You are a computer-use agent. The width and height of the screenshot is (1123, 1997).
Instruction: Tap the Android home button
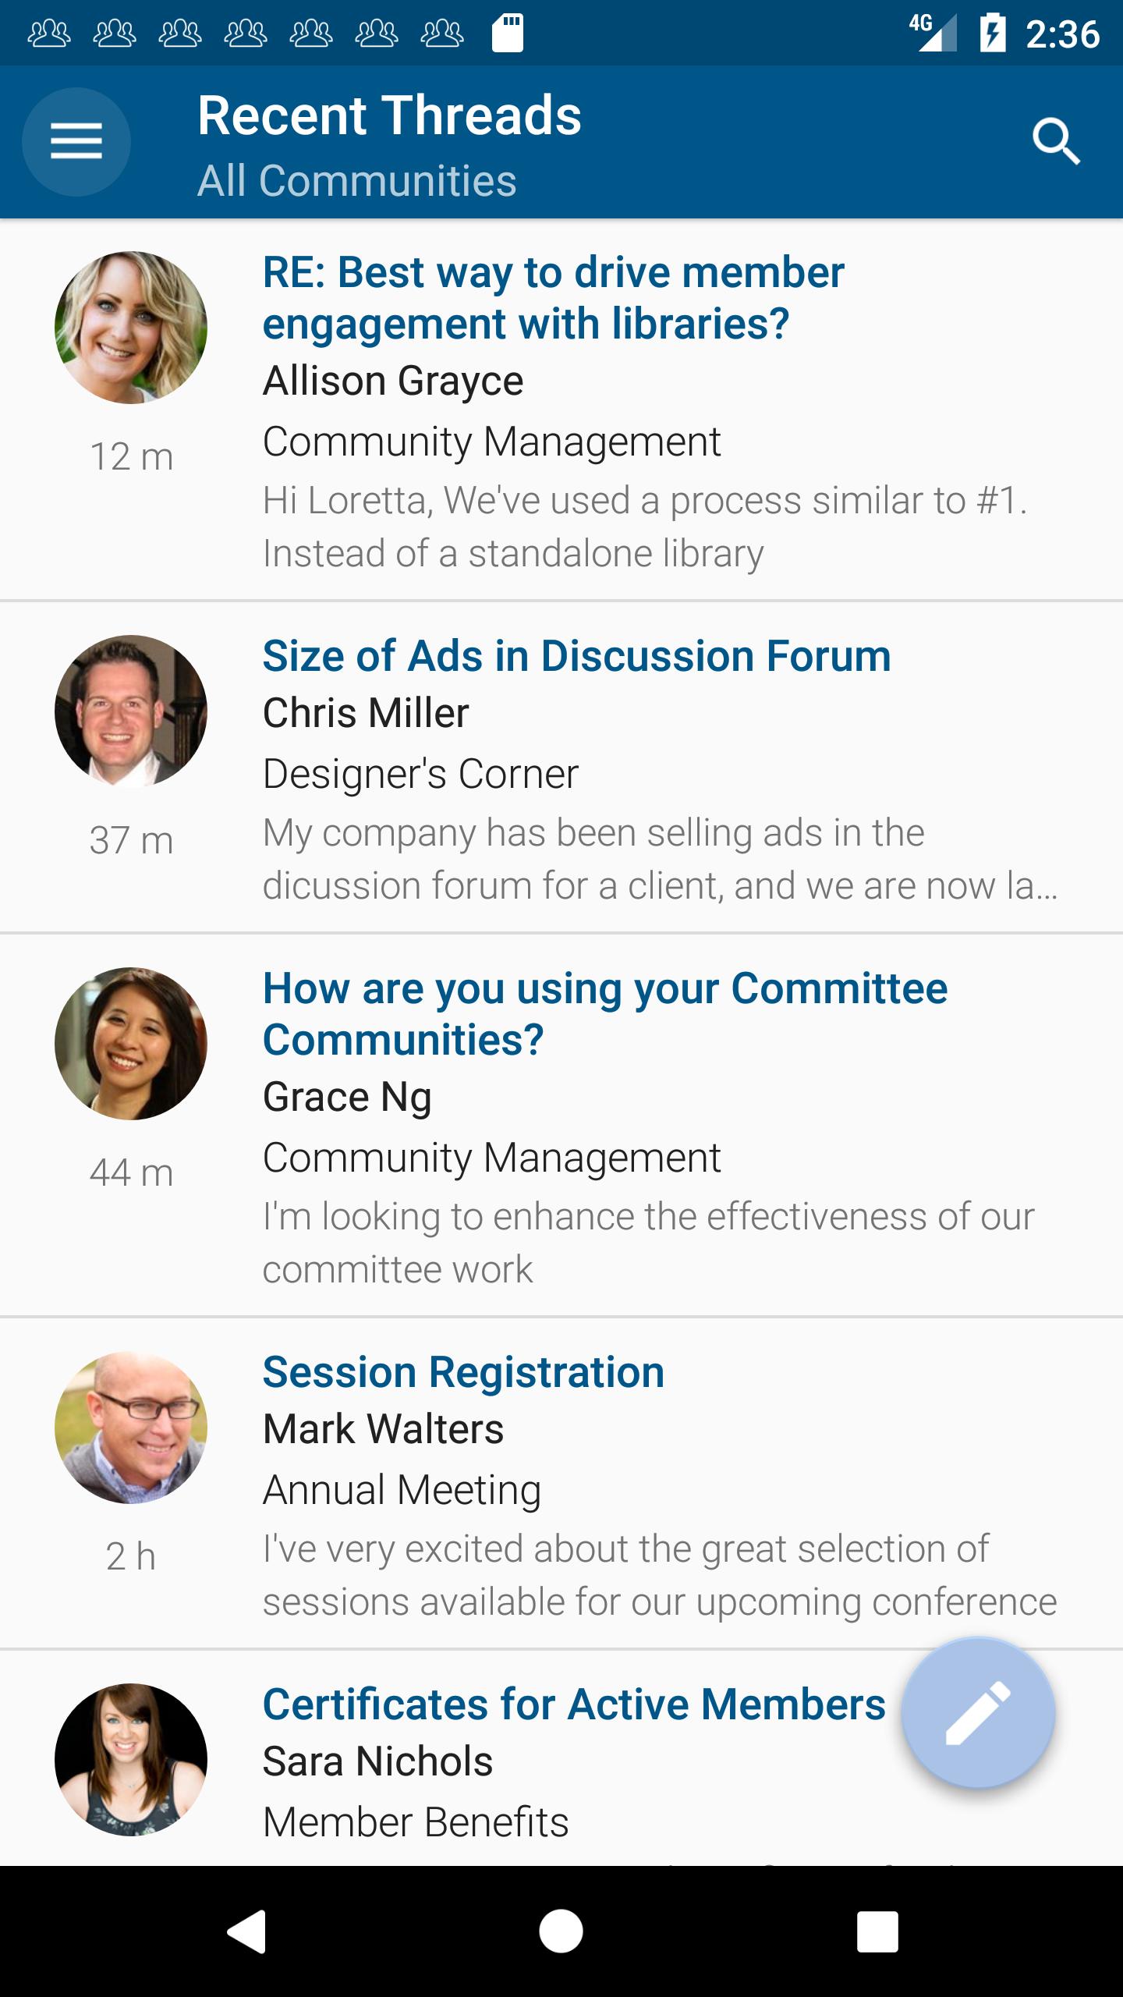pos(561,1931)
